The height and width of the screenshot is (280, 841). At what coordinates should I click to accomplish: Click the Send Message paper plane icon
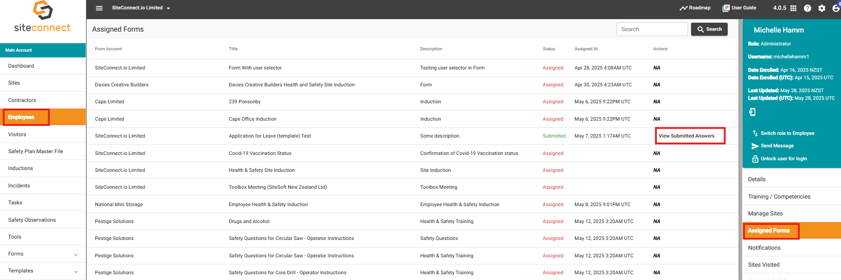point(755,146)
